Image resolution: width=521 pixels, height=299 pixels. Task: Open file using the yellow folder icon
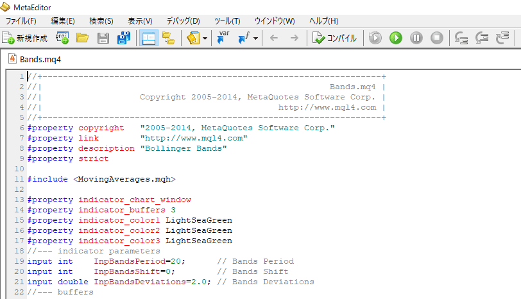pyautogui.click(x=82, y=38)
